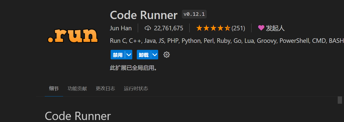Switch to the 运行时状态 tab
The image size is (344, 122).
click(136, 88)
